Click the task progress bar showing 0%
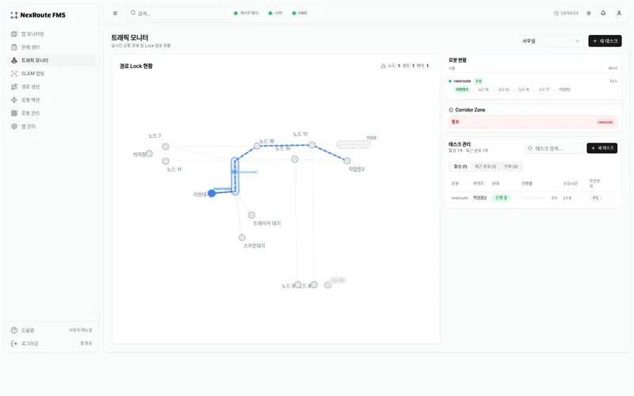 click(x=533, y=198)
